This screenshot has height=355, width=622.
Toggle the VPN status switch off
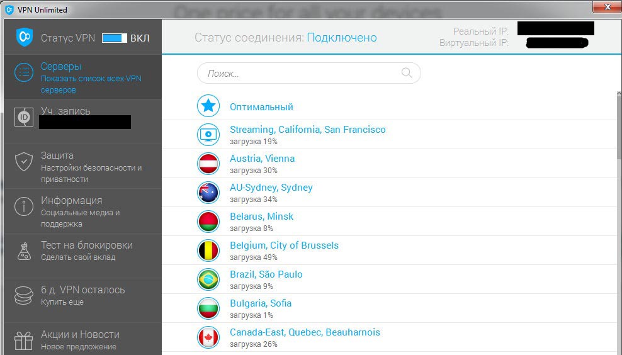click(115, 38)
